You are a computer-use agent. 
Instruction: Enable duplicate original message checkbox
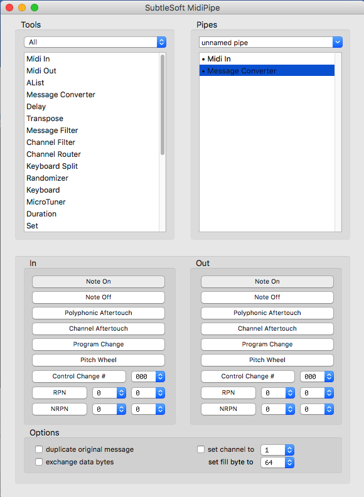pyautogui.click(x=39, y=449)
